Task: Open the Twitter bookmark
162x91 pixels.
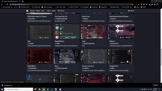Action: [16, 7]
